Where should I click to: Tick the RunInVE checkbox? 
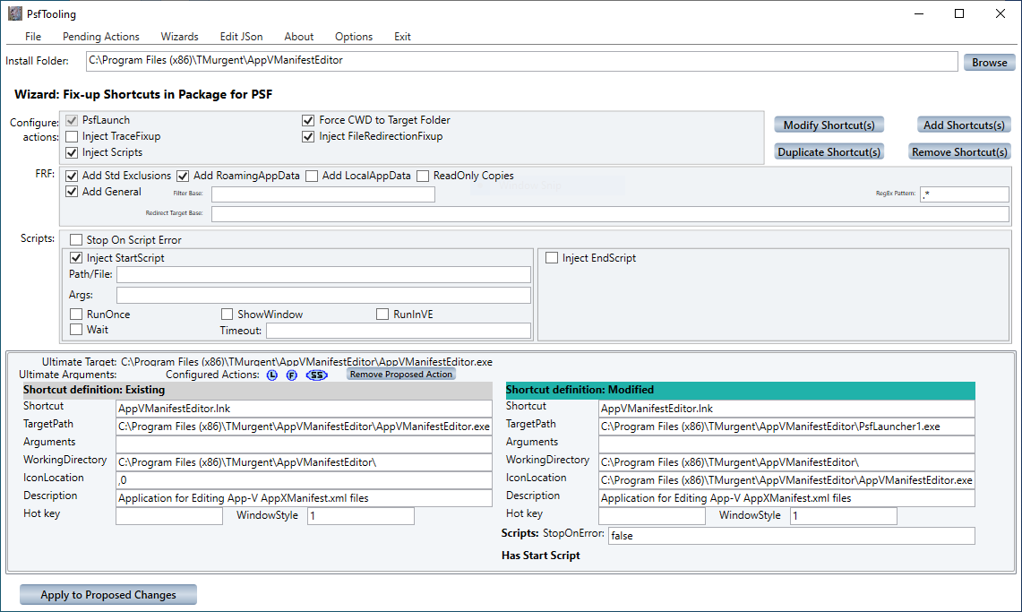(382, 315)
